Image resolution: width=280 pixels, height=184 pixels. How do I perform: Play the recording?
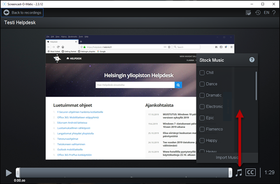click(9, 173)
